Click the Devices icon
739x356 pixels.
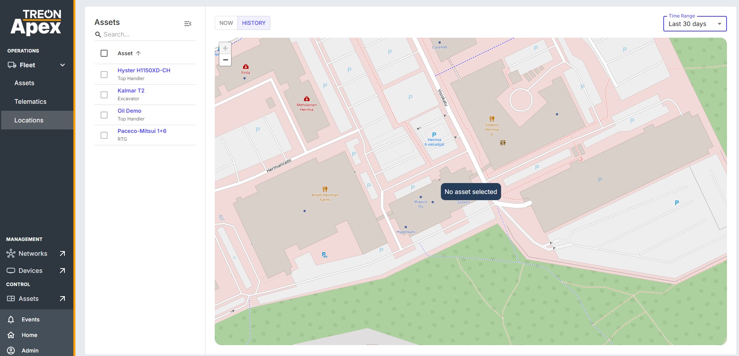[11, 270]
